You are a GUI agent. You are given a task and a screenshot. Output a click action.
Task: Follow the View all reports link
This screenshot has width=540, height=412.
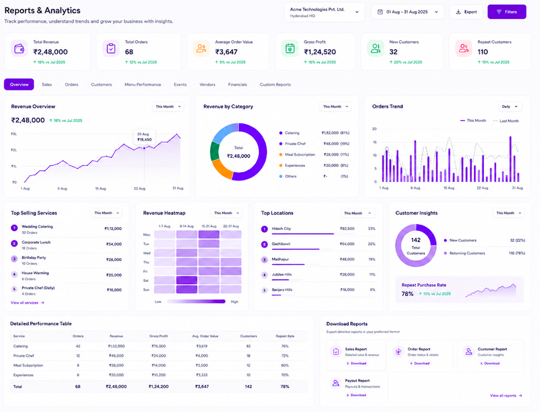point(506,395)
